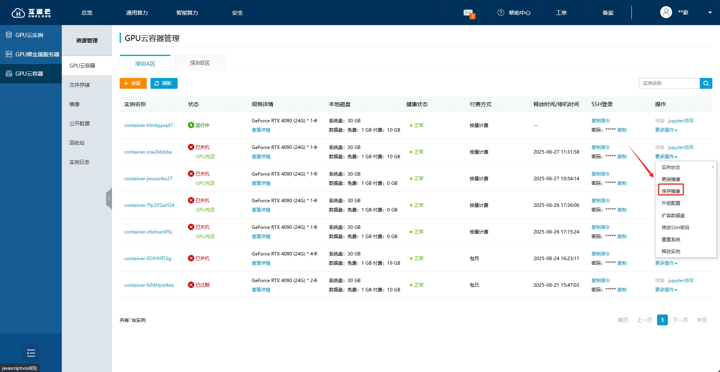
Task: Open 工单 in the top bar
Action: (561, 13)
